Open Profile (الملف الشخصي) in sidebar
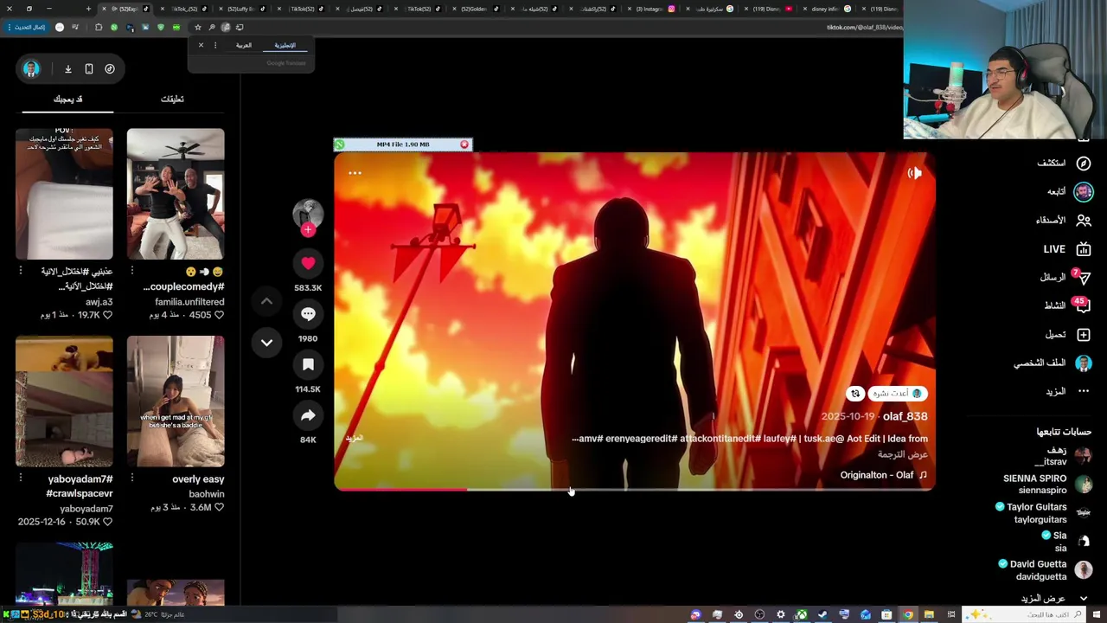1107x623 pixels. click(1053, 363)
